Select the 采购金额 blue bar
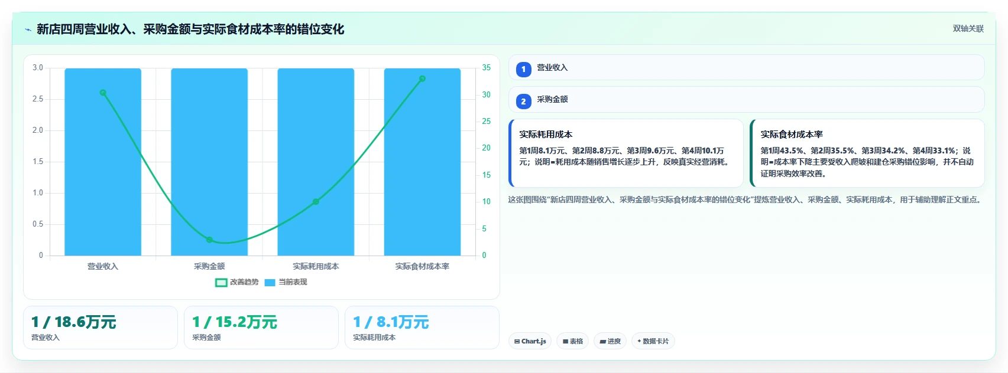1008x373 pixels. [209, 162]
